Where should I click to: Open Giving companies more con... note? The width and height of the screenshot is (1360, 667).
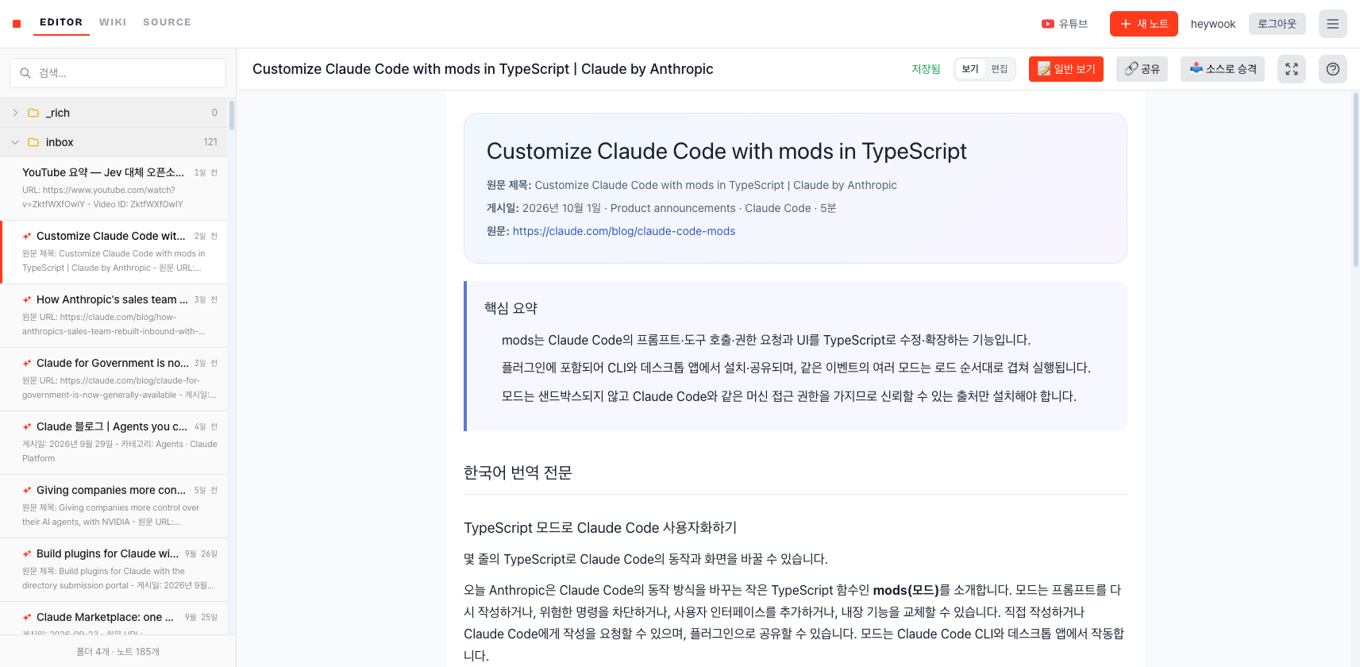pos(114,506)
